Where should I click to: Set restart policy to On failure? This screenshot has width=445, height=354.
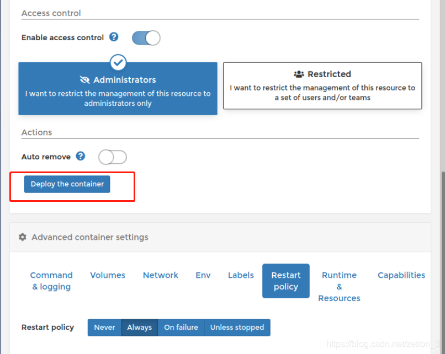[181, 328]
